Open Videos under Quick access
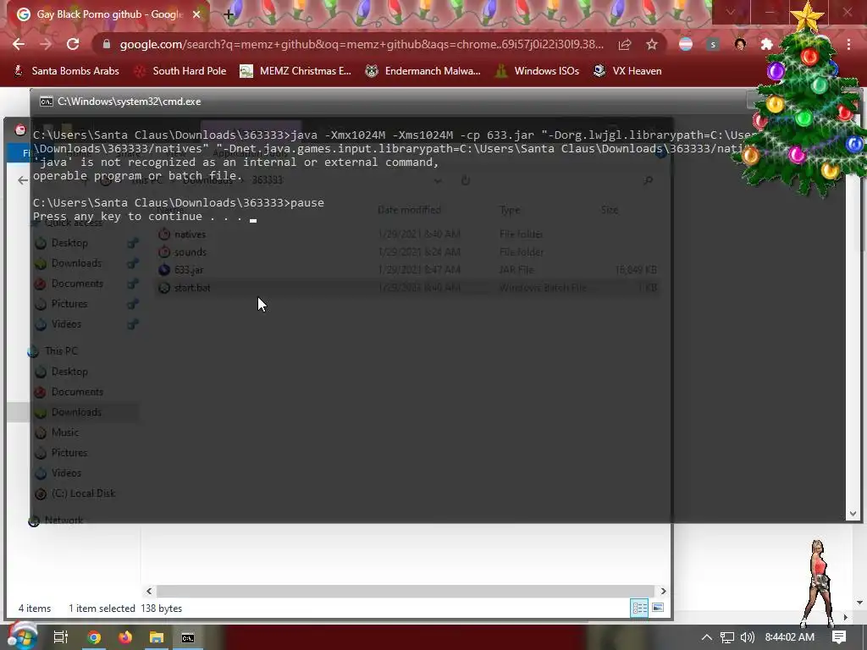867x650 pixels. [66, 324]
